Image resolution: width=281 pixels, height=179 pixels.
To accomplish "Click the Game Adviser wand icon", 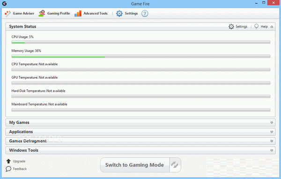I will coord(7,14).
